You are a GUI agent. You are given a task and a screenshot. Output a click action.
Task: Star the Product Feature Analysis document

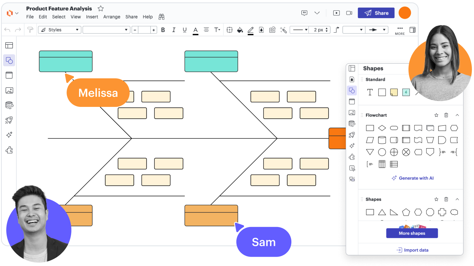[100, 8]
